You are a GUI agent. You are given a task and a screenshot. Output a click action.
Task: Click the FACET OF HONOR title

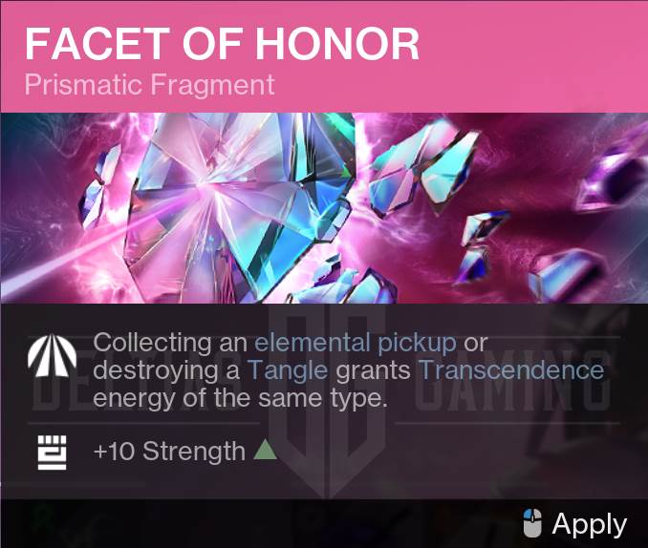pyautogui.click(x=222, y=43)
